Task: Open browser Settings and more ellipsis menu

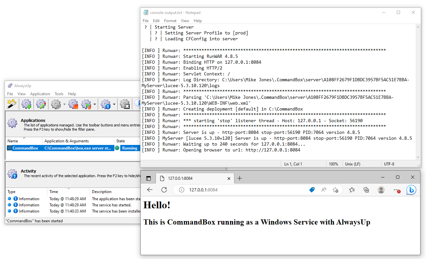Action: pyautogui.click(x=396, y=190)
